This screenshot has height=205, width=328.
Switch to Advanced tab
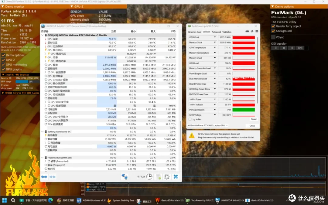[x=216, y=32]
